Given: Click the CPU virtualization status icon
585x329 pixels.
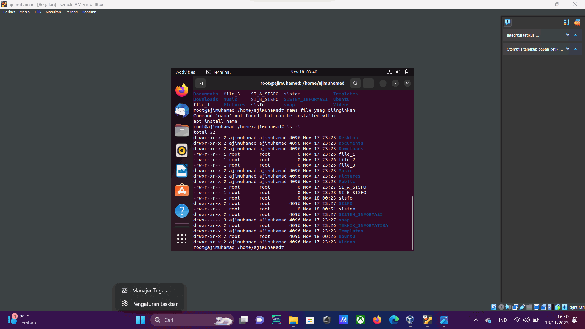Looking at the screenshot, I should tap(550, 307).
